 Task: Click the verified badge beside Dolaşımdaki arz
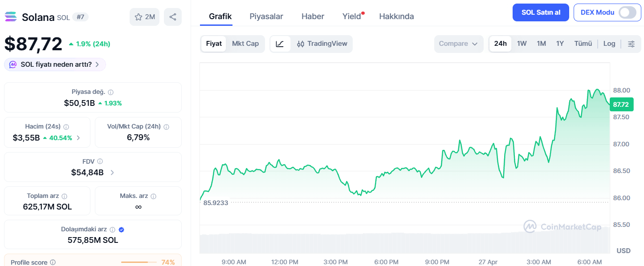(122, 230)
